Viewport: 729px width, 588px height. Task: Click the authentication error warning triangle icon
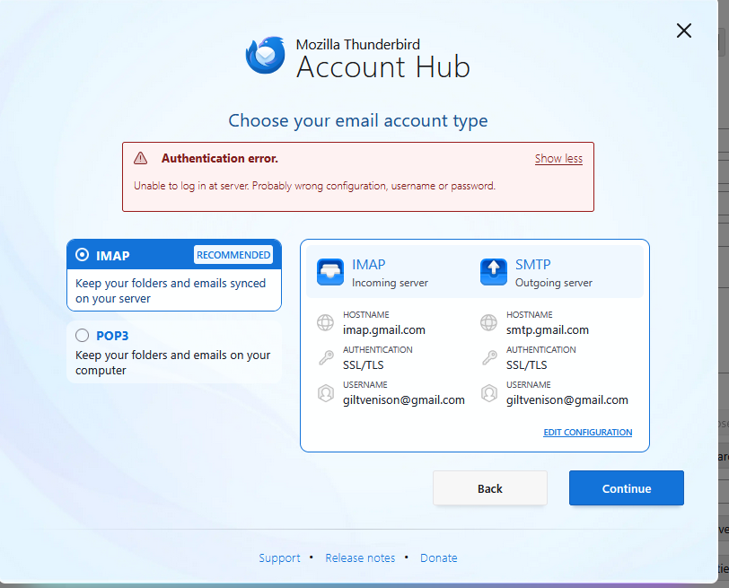[140, 159]
